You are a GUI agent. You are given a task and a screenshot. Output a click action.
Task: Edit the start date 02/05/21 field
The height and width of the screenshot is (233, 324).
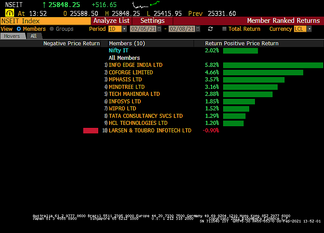[144, 29]
